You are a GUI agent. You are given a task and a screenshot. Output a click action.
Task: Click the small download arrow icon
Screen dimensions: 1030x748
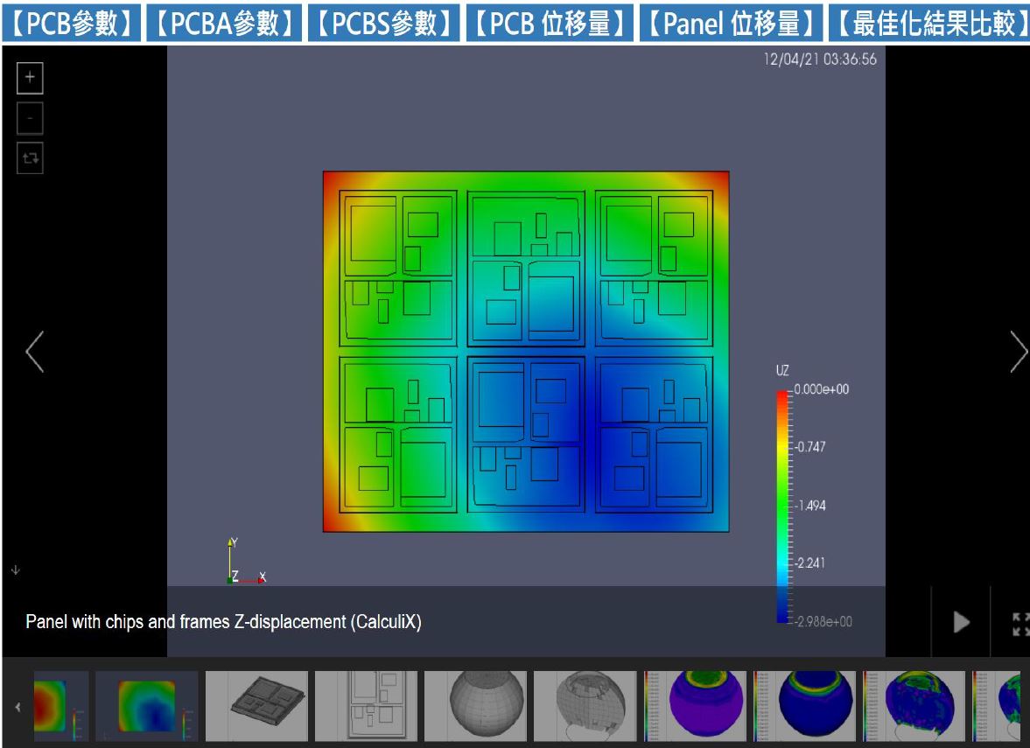15,570
